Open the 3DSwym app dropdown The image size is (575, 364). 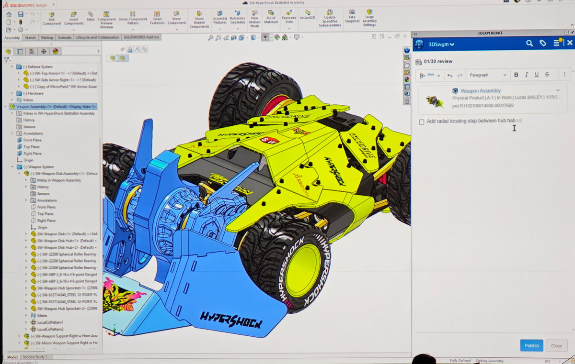pyautogui.click(x=441, y=44)
